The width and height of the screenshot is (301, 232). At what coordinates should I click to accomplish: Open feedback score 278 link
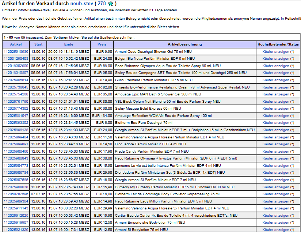(102, 3)
